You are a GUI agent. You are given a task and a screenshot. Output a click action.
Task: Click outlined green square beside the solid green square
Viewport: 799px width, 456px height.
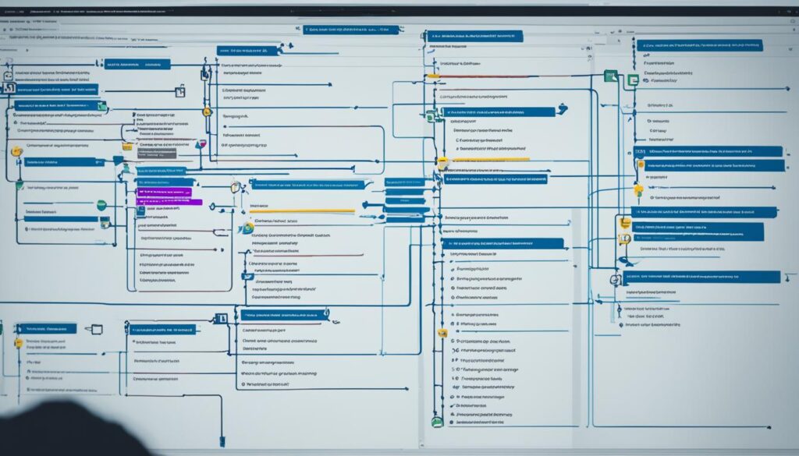click(633, 80)
